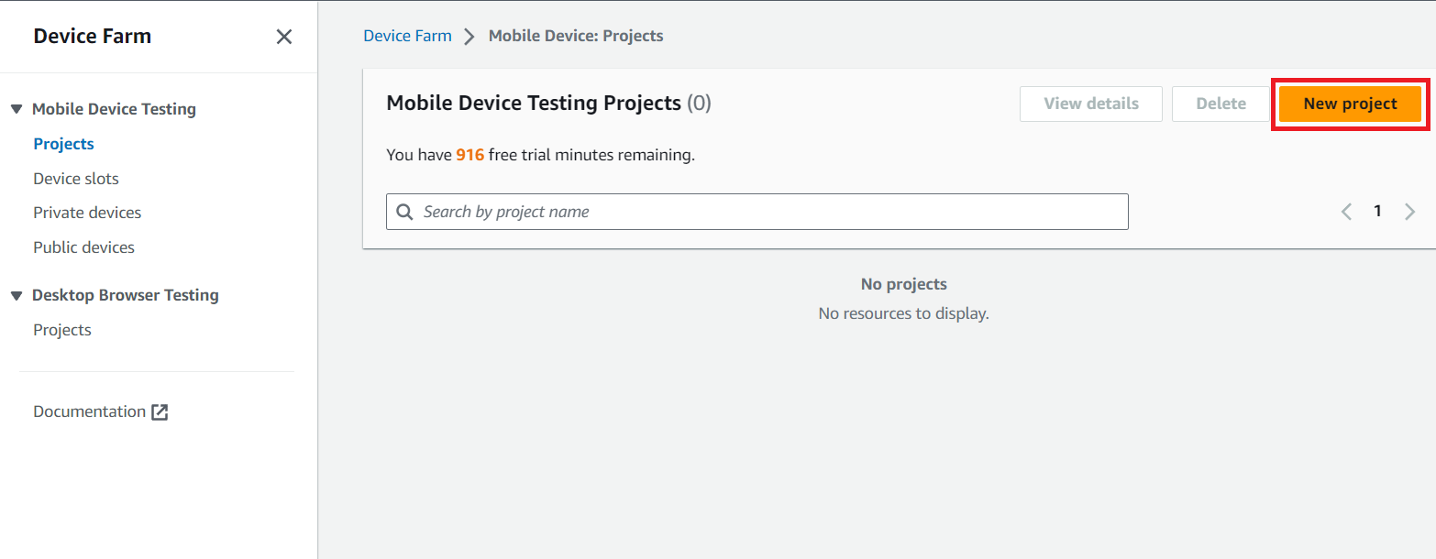Focus the Search by project name field

pos(770,212)
